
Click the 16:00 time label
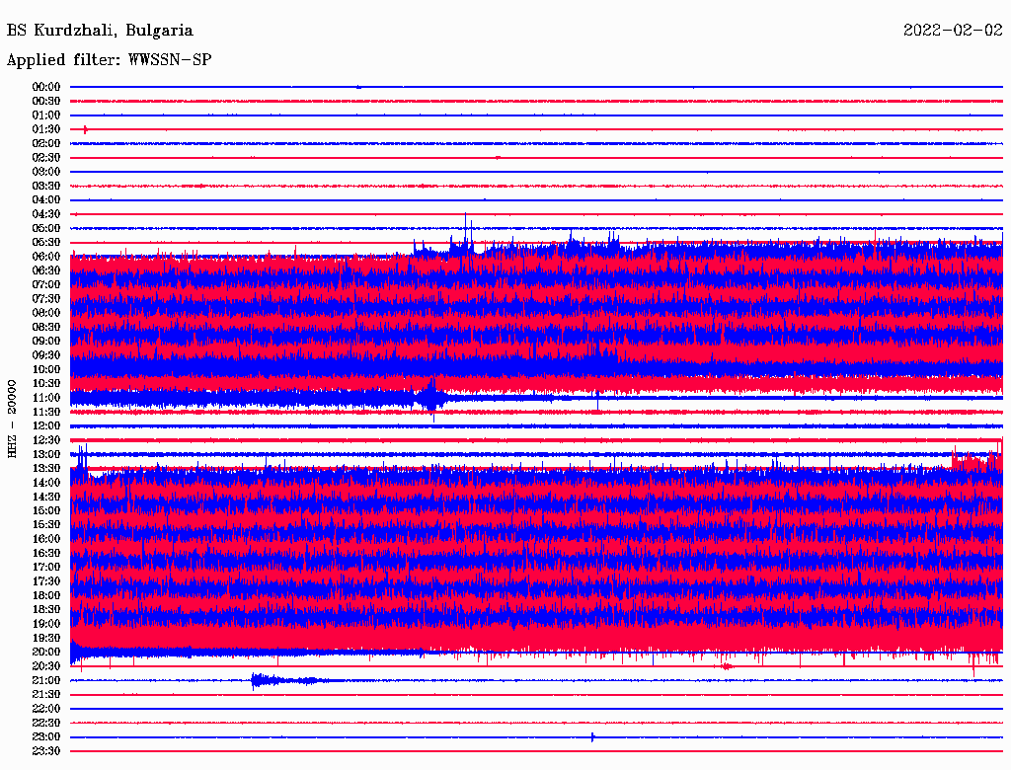click(46, 539)
